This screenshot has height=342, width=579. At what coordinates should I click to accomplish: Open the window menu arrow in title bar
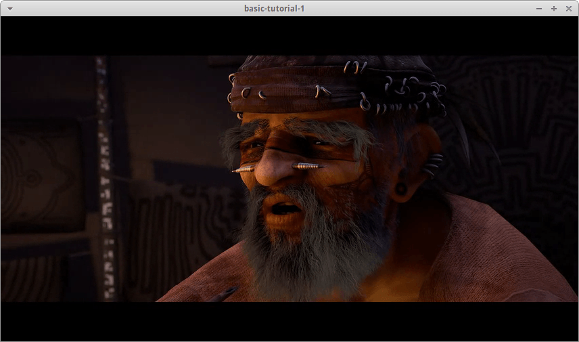coord(9,8)
